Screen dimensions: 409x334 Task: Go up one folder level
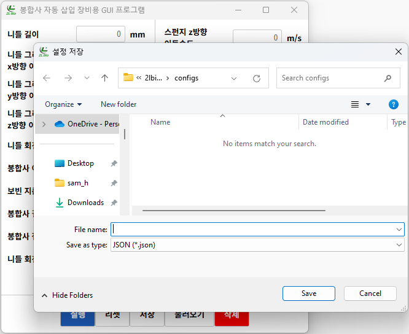(104, 78)
